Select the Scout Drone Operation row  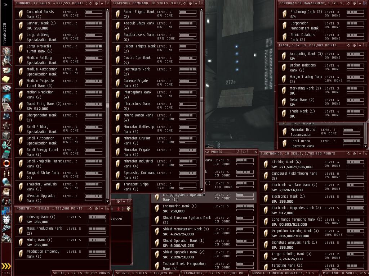tap(321, 143)
